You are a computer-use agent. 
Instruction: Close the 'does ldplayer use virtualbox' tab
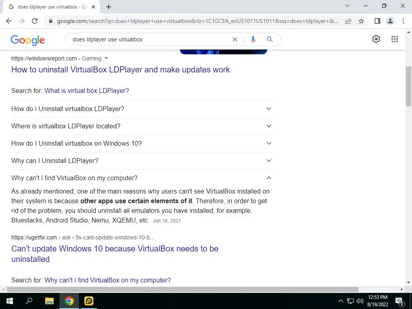(x=93, y=7)
